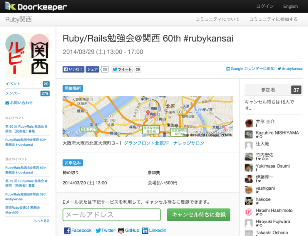This screenshot has width=308, height=236.
Task: Click inside the メールアドレス input field
Action: 112,215
